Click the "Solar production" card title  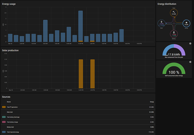[10, 50]
